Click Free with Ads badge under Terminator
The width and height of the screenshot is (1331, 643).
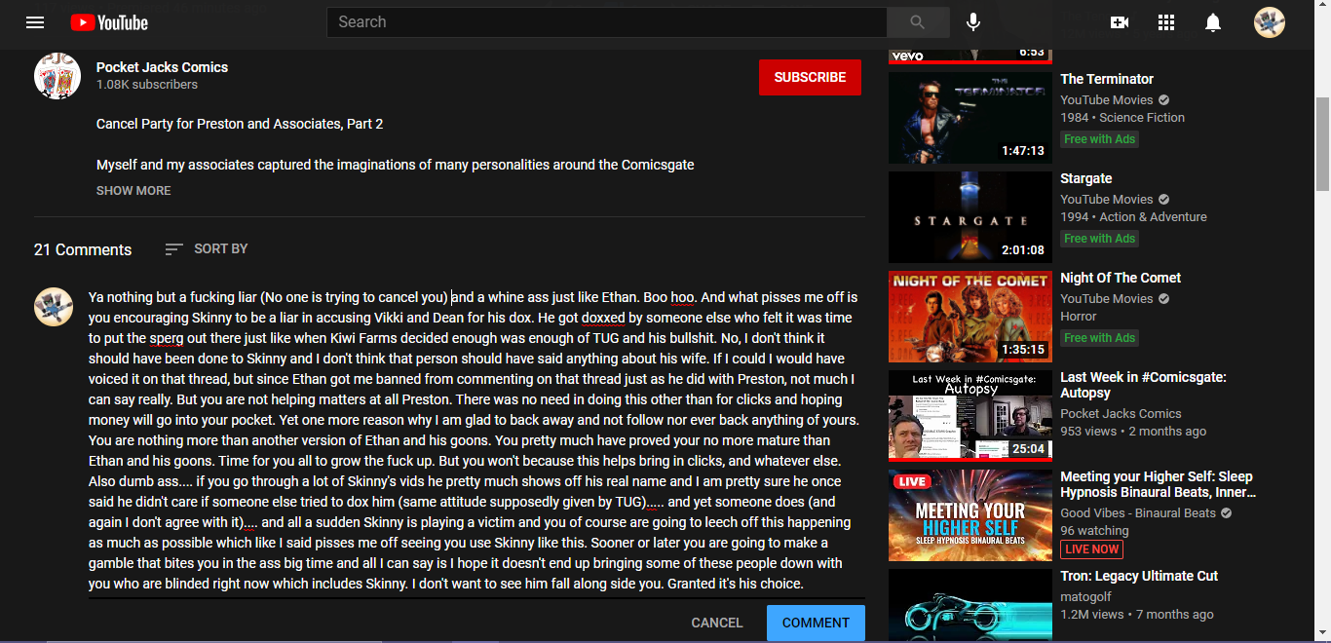pyautogui.click(x=1099, y=139)
